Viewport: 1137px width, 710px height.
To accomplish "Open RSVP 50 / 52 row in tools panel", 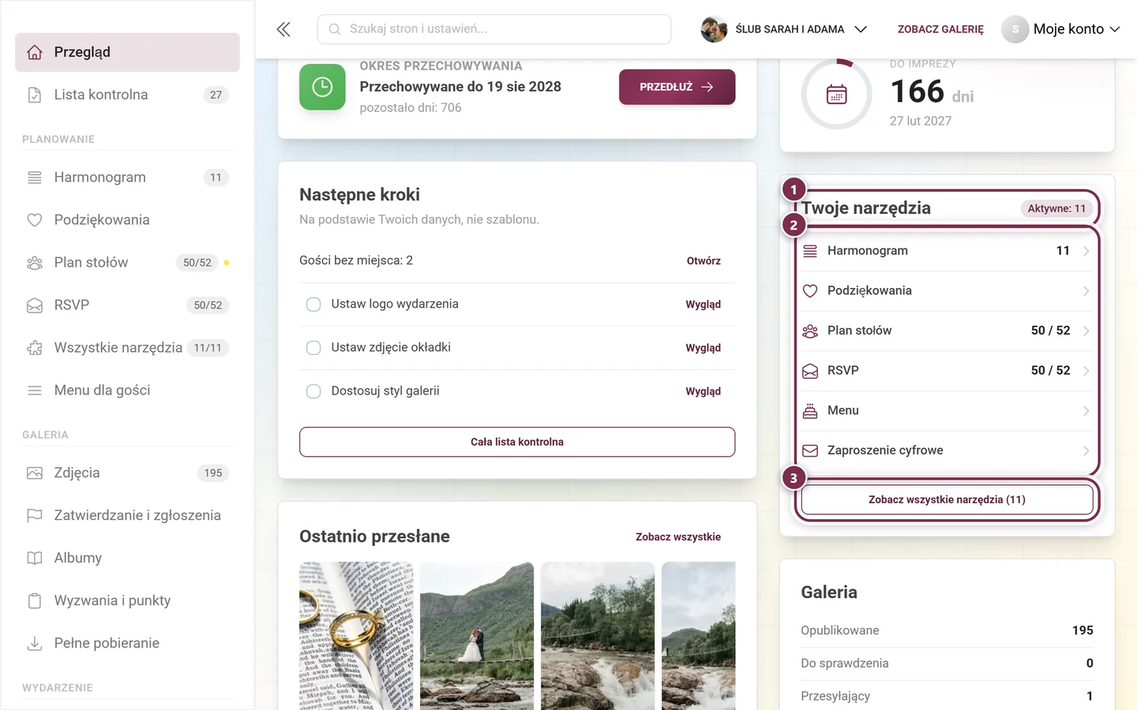I will coord(947,371).
